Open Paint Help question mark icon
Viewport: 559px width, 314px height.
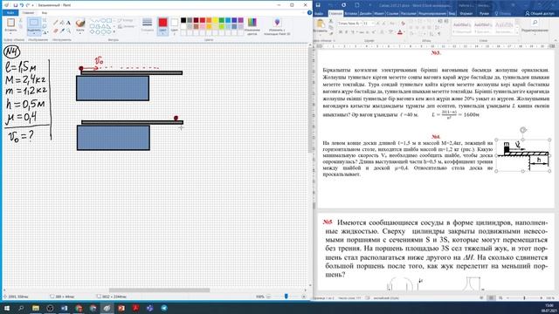click(x=309, y=12)
